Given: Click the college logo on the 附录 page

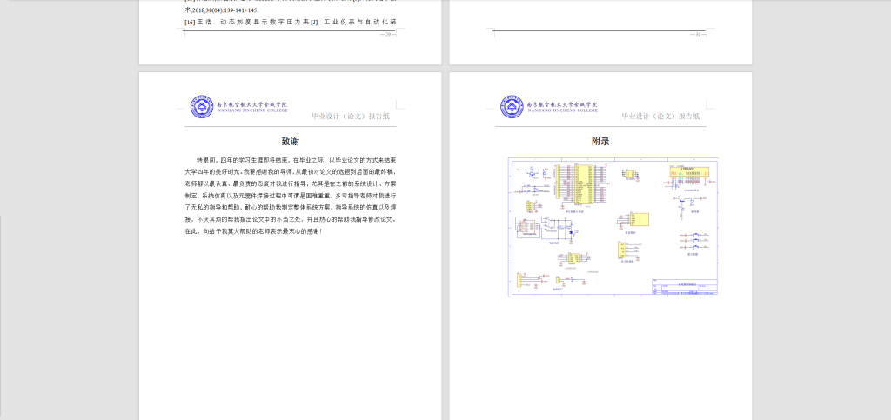Looking at the screenshot, I should 512,107.
